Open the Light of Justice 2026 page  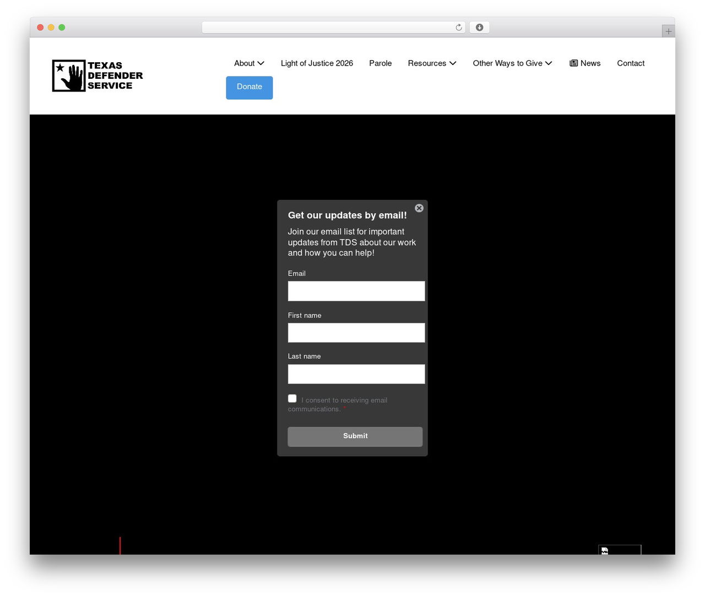[317, 63]
